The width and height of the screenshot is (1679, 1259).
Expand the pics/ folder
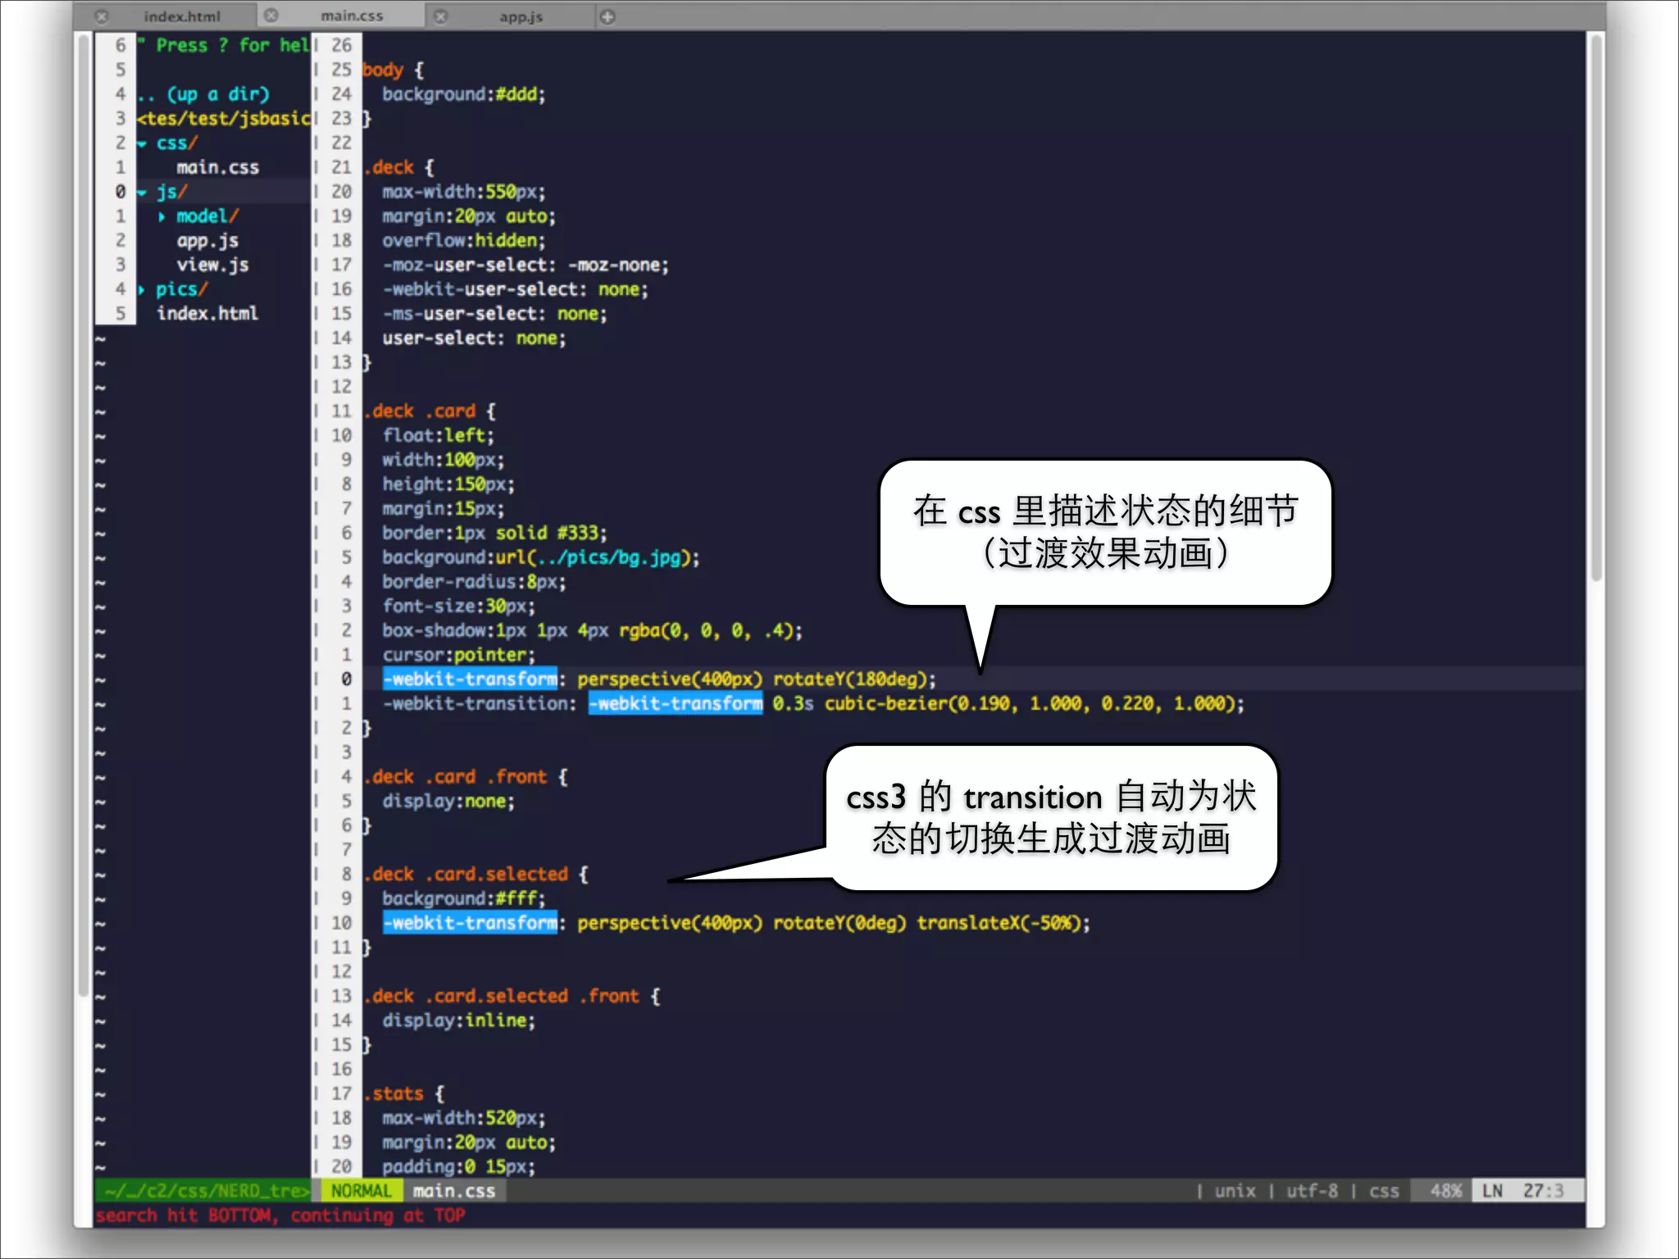click(x=143, y=289)
